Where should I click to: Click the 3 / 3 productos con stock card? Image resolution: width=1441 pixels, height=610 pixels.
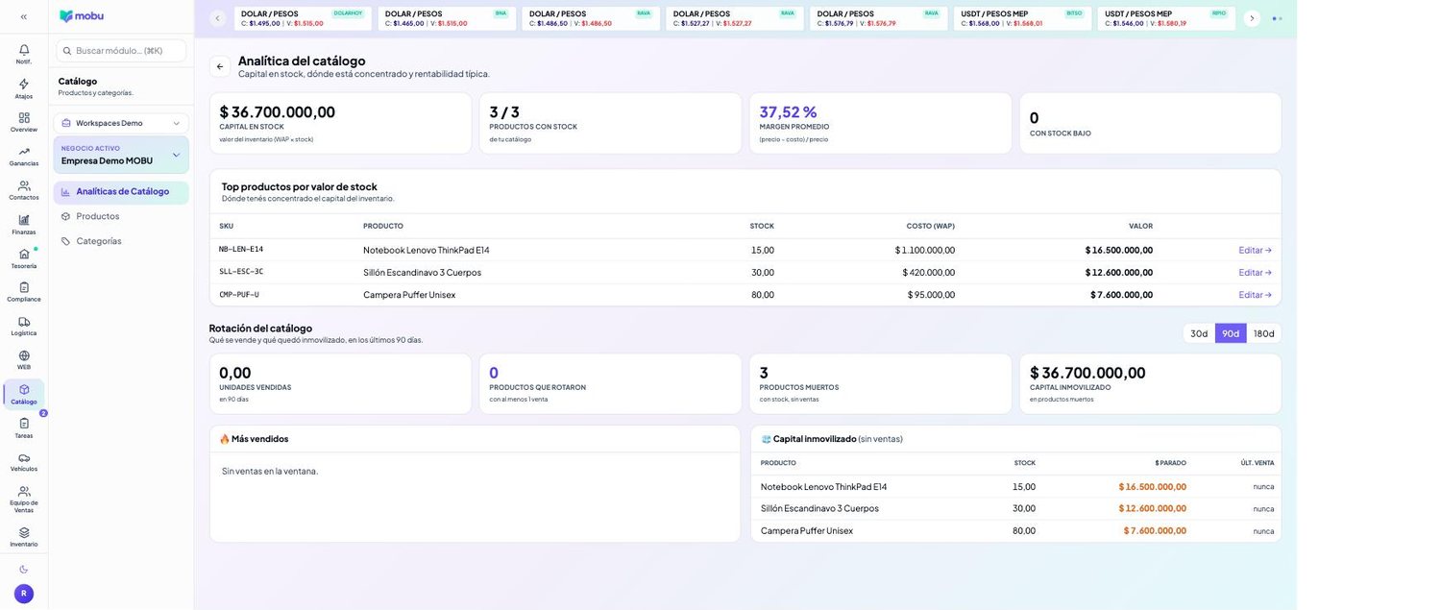[x=610, y=123]
